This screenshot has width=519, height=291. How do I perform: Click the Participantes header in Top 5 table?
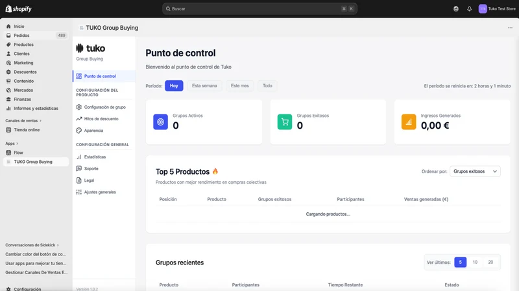point(350,199)
